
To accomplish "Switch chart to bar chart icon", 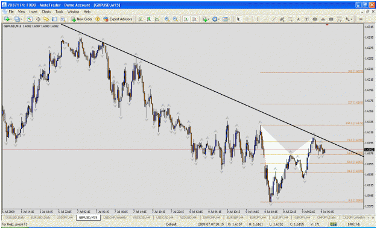I will click(x=140, y=19).
